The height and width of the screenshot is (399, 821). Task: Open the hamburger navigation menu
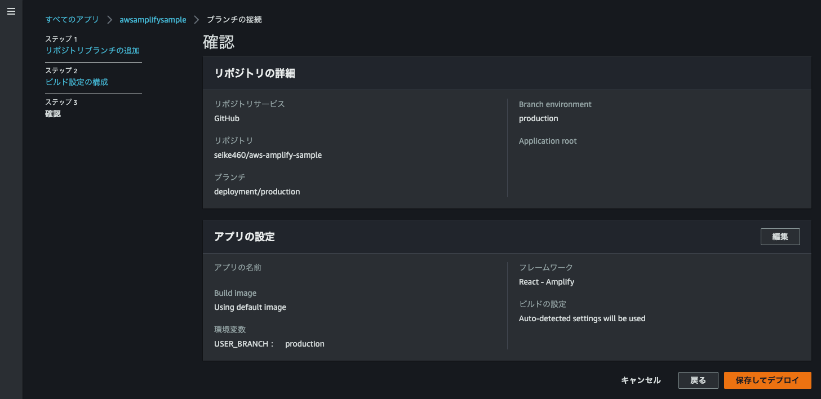pos(11,12)
